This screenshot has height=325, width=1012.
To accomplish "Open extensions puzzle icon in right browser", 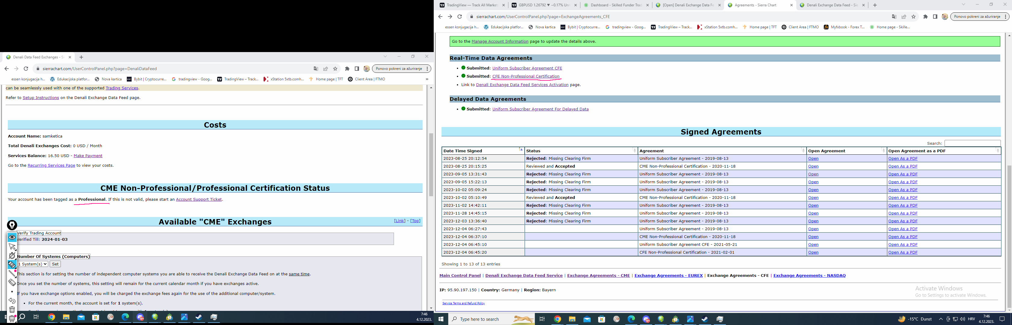I will tap(925, 17).
